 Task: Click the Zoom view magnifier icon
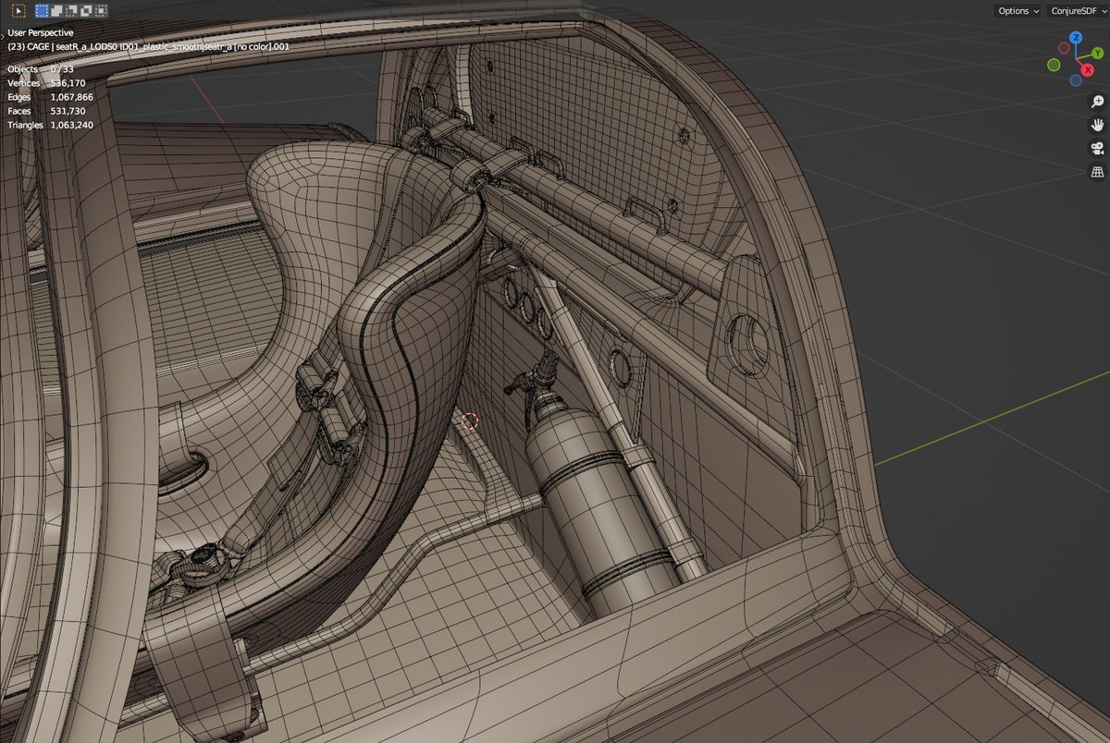(x=1098, y=102)
